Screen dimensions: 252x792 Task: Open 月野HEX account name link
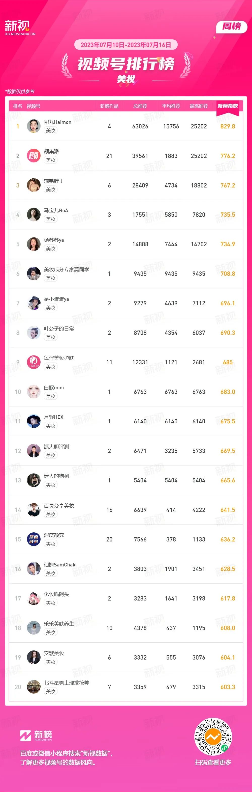point(54,417)
